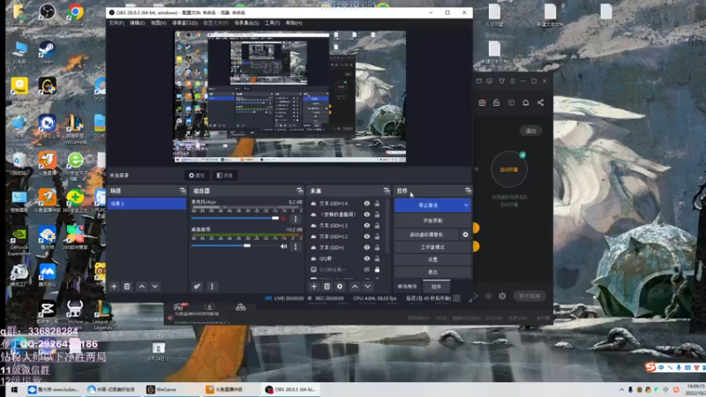
Task: Switch to the scene transitions tab
Action: (407, 287)
